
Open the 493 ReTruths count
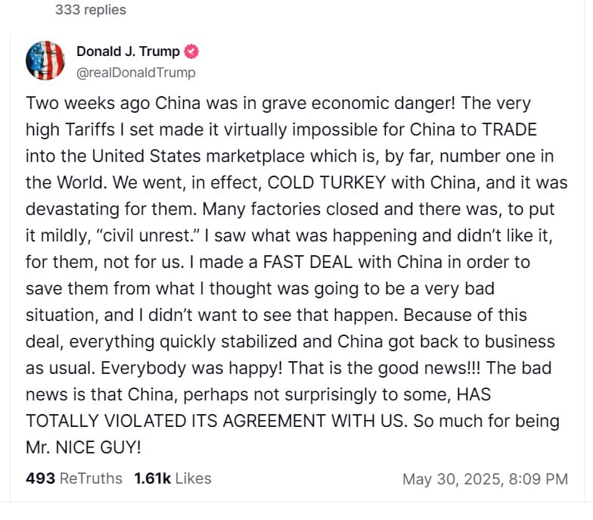click(74, 478)
